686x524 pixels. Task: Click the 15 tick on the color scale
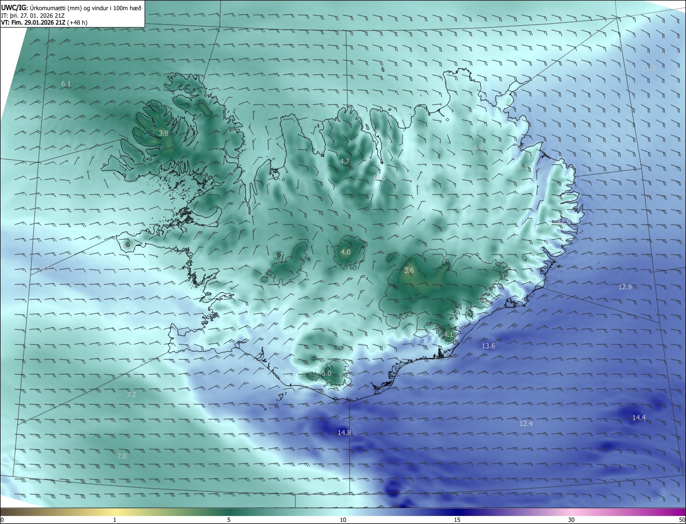[x=457, y=520]
